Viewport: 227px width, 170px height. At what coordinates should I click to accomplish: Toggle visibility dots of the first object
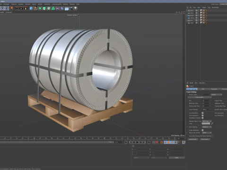tap(198, 10)
